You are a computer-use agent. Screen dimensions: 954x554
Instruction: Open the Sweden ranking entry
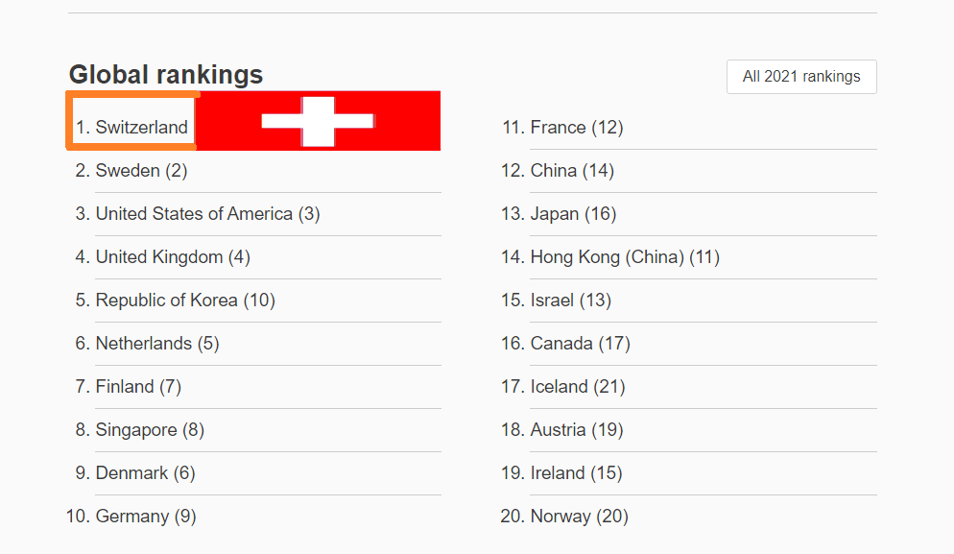[x=141, y=171]
